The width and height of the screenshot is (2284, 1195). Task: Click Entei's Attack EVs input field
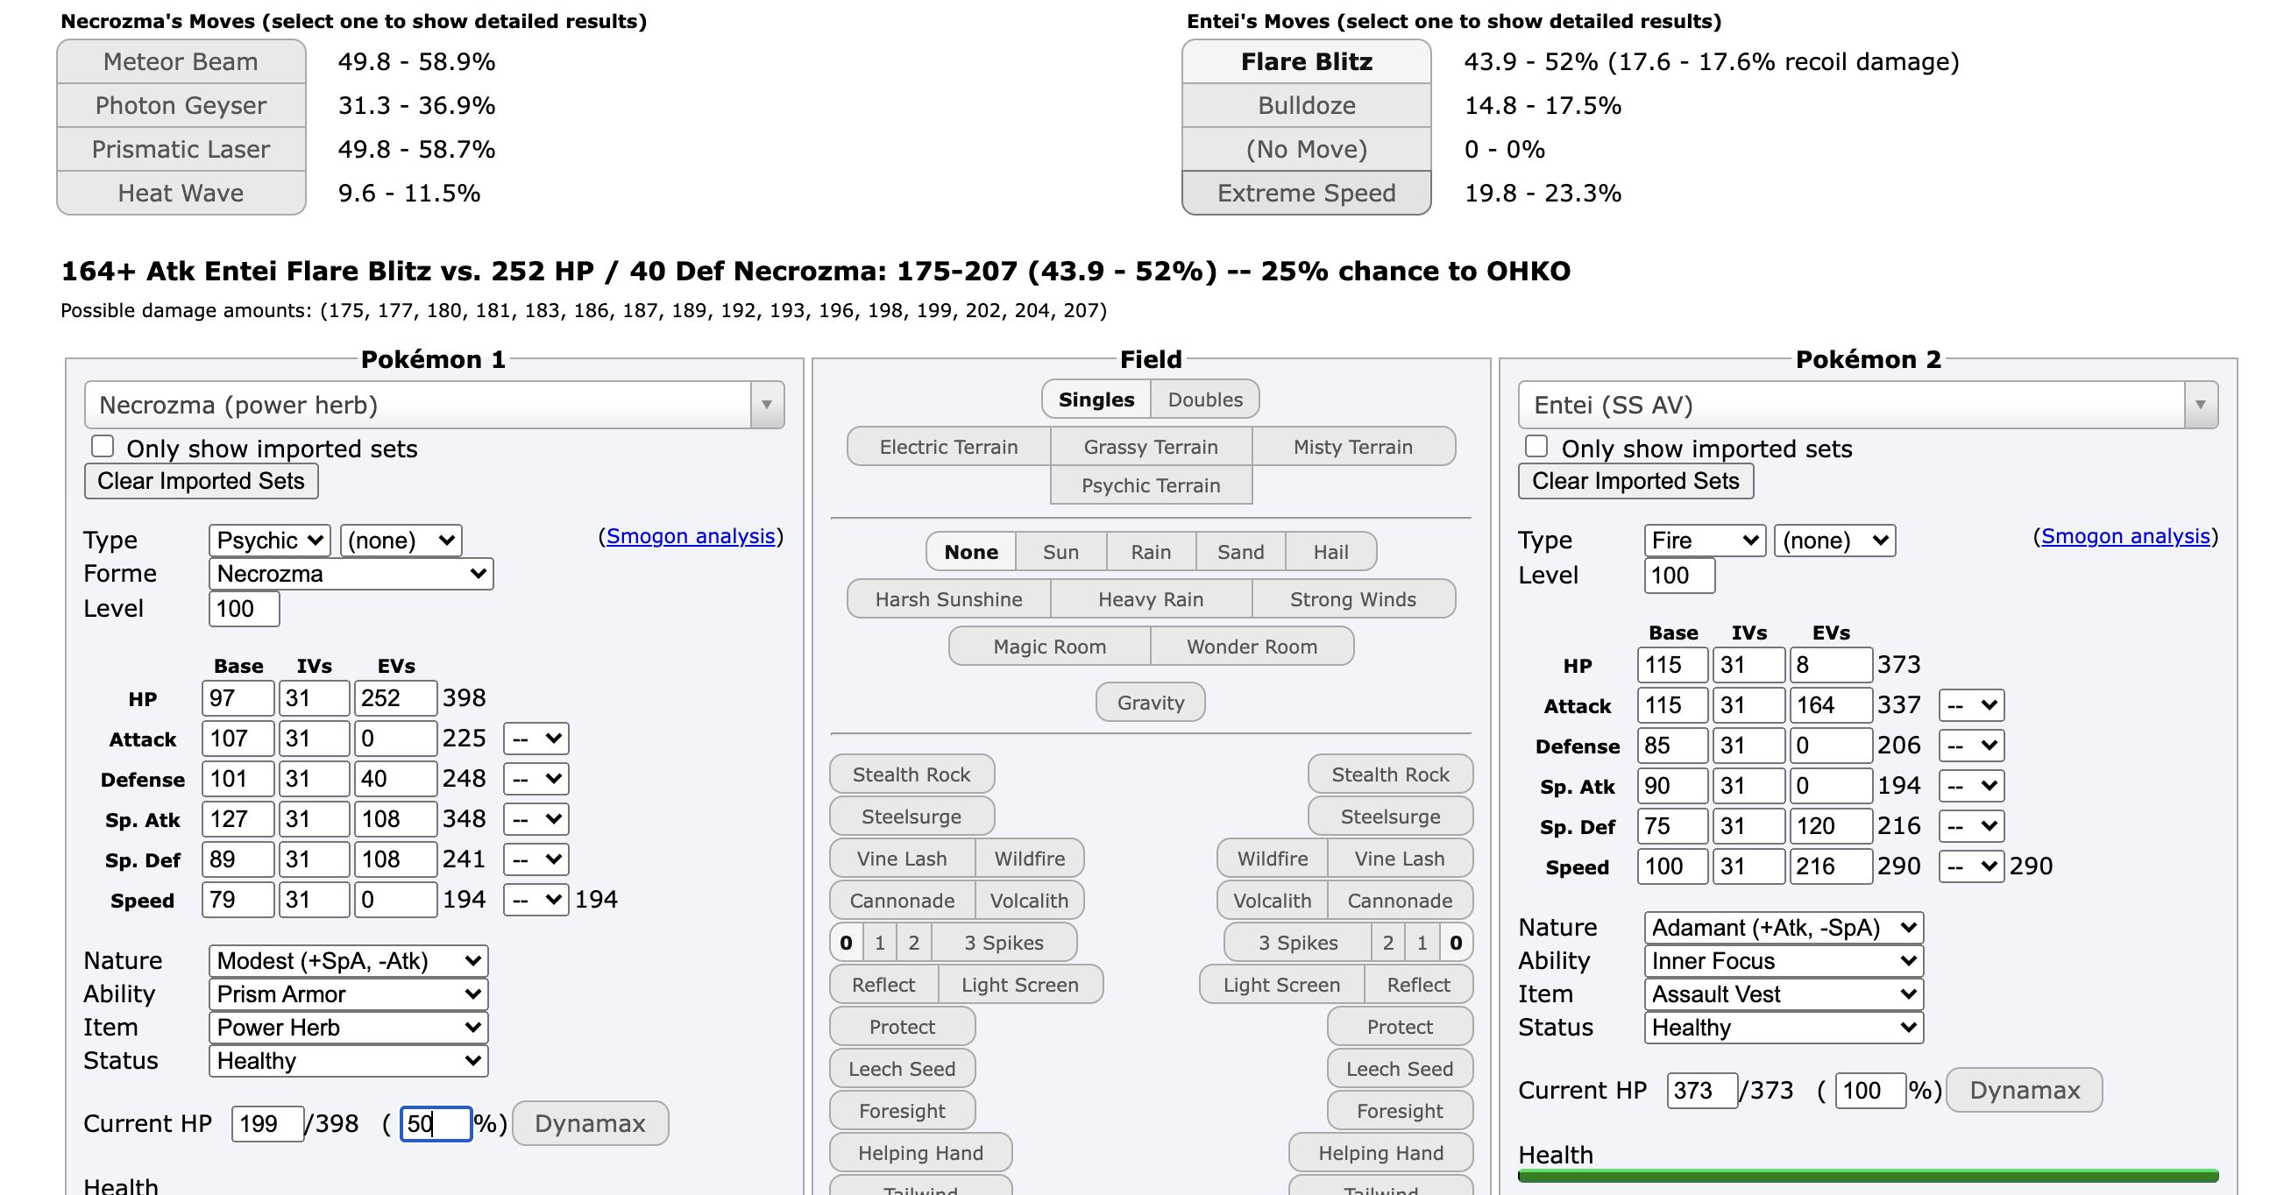1829,705
